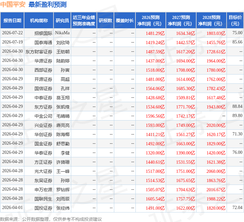Click the 报告日期 column header
244x222 pixels.
pyautogui.click(x=12, y=20)
